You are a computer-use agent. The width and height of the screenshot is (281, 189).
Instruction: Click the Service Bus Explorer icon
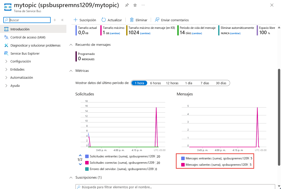[x=6, y=53]
